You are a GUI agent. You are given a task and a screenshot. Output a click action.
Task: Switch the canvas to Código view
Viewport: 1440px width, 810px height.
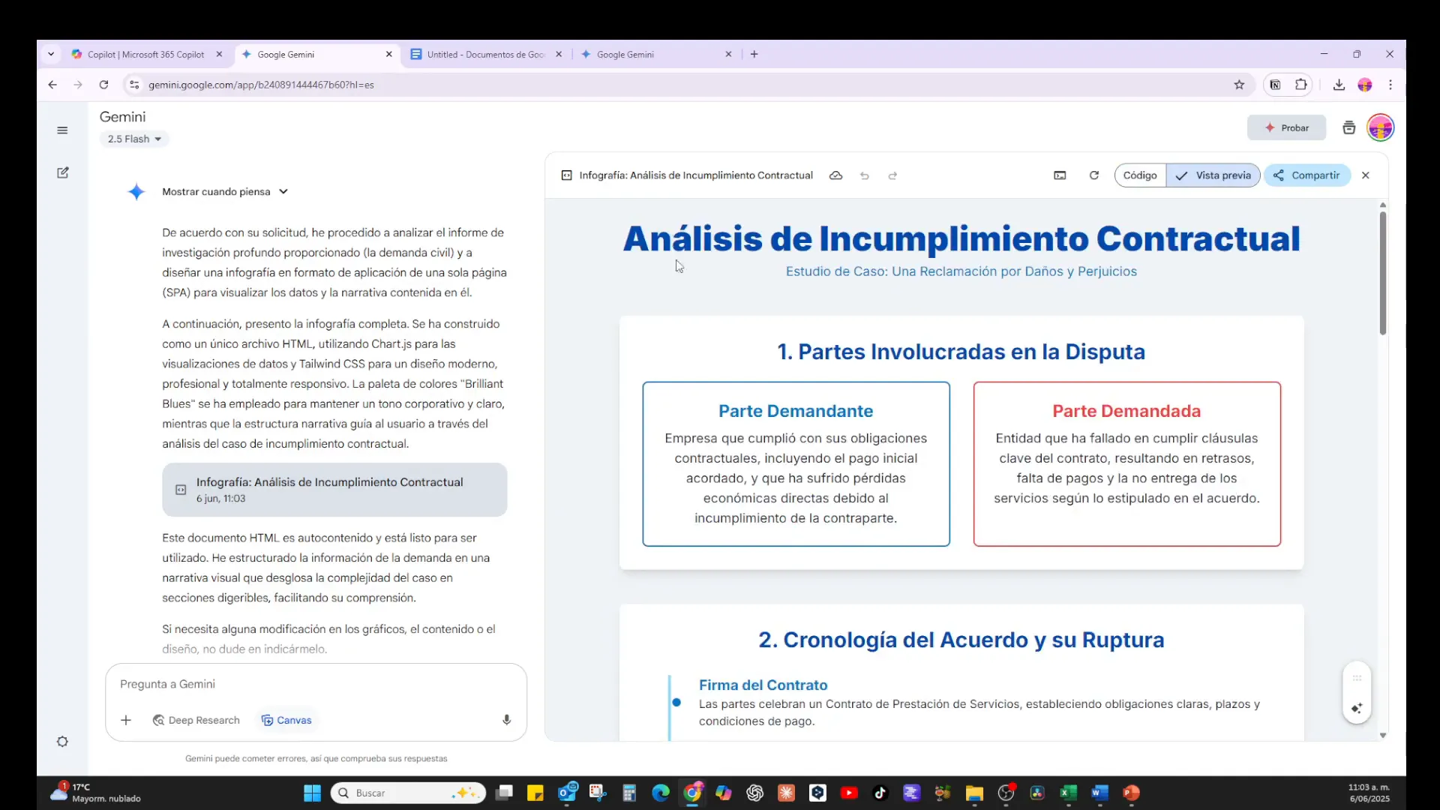tap(1139, 175)
